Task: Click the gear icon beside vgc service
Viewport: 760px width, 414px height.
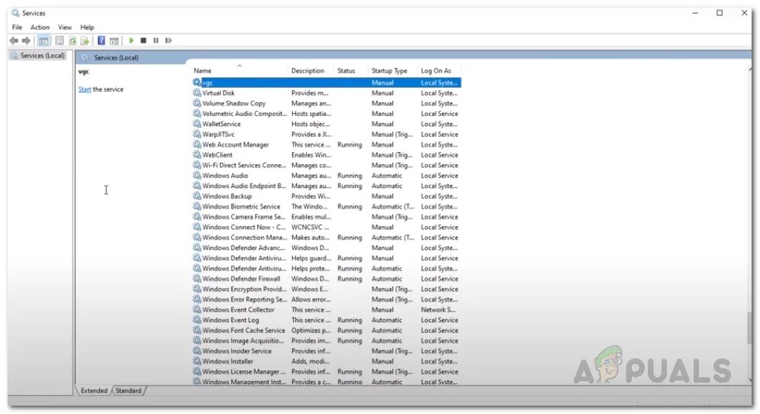Action: [x=197, y=82]
